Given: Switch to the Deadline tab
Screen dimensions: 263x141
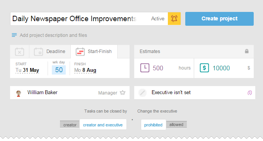Looking at the screenshot, I should click(50, 51).
